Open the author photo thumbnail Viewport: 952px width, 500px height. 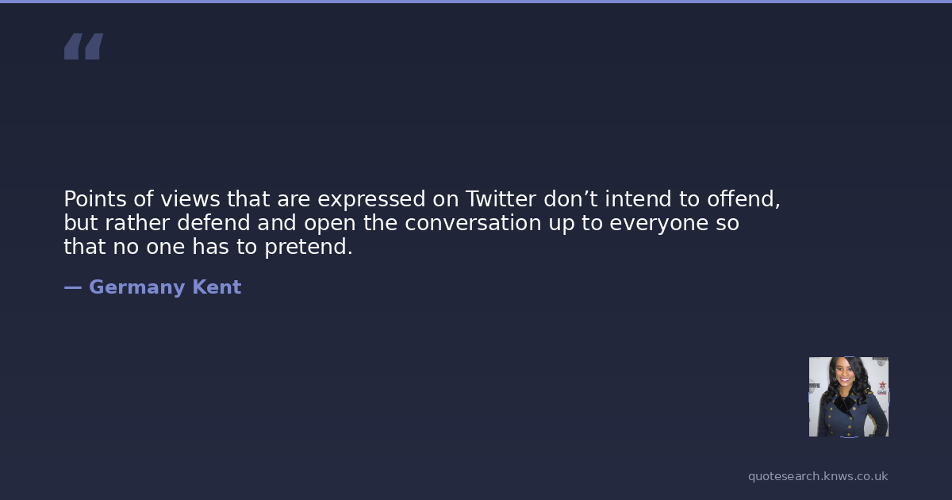[x=848, y=397]
